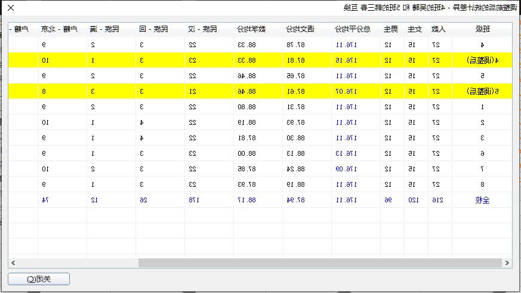The width and height of the screenshot is (521, 293).
Task: Select the 4(调整后) class cell
Action: point(482,60)
